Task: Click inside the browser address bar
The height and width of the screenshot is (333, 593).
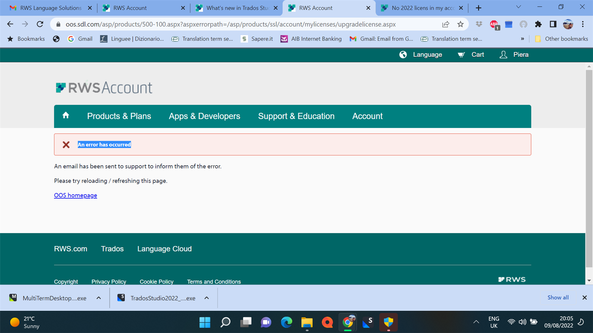Action: click(x=231, y=24)
